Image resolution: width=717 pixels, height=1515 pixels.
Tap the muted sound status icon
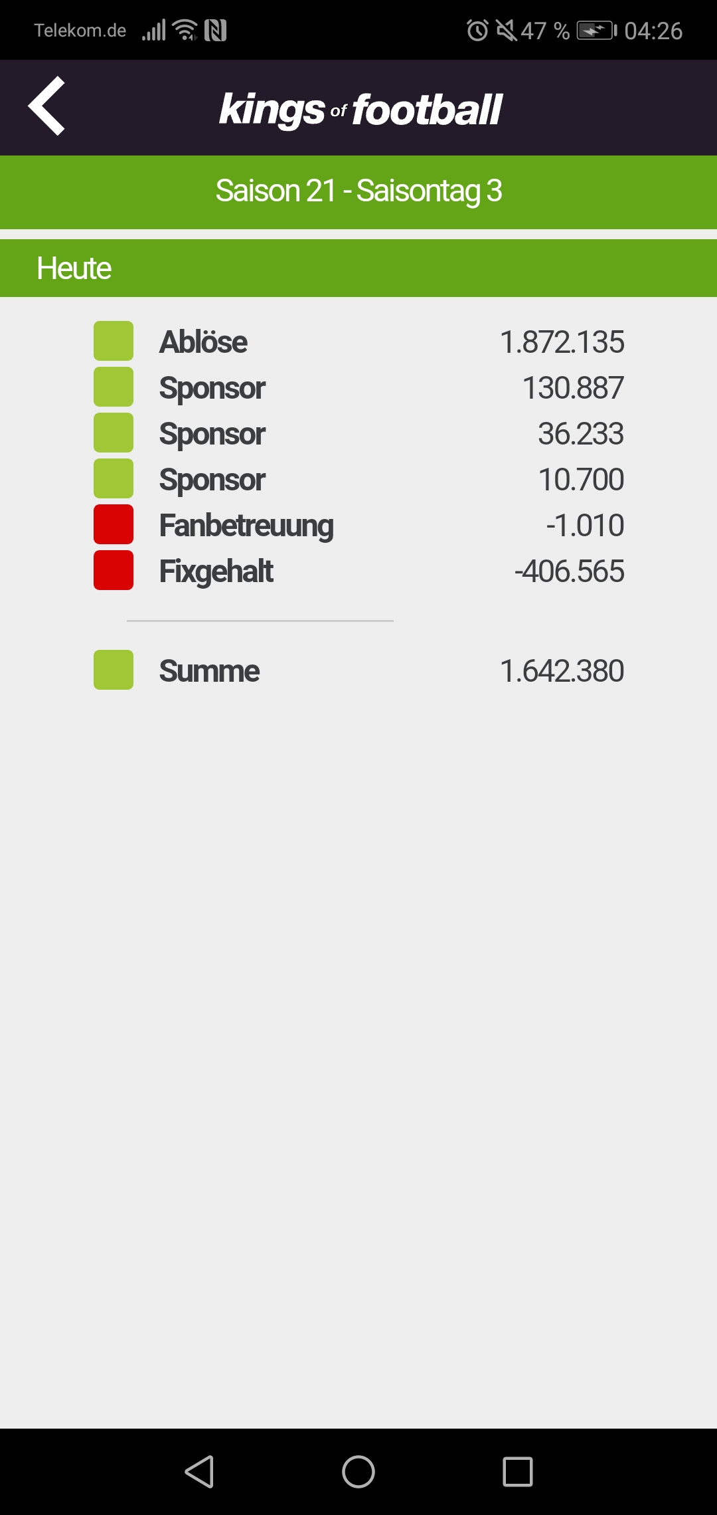[x=507, y=31]
